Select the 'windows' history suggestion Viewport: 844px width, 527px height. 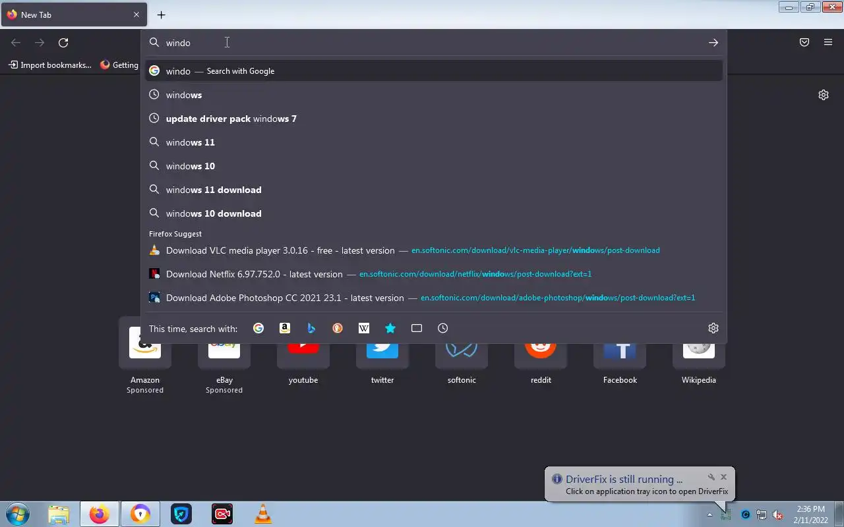tap(434, 95)
